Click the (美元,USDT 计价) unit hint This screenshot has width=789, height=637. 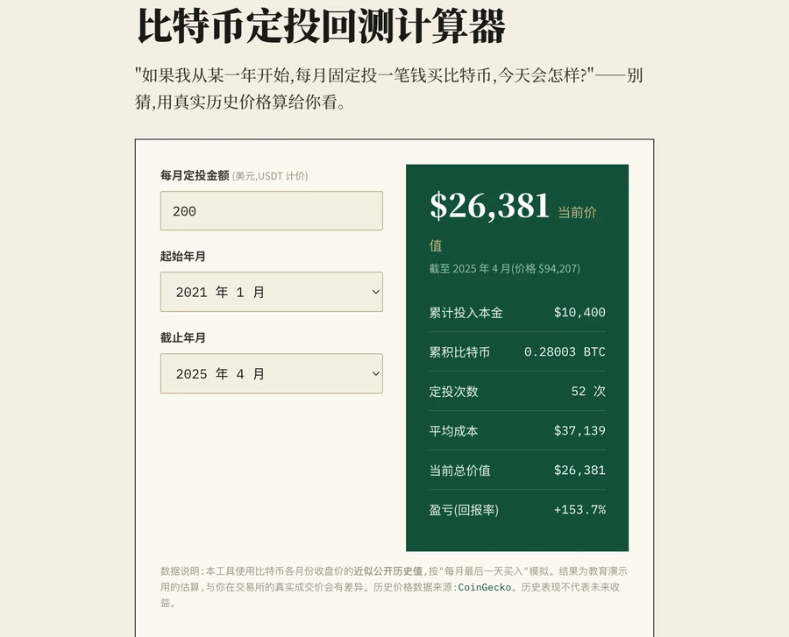click(x=270, y=176)
